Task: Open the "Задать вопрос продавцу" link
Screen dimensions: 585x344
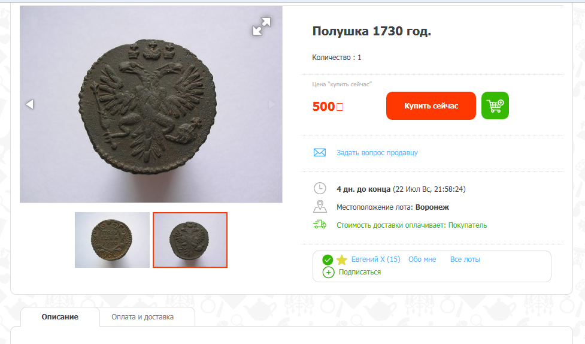Action: coord(377,153)
